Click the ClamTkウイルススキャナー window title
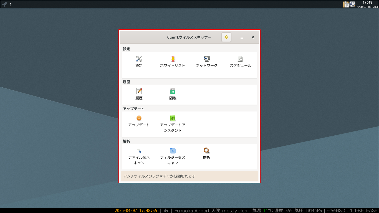 189,37
